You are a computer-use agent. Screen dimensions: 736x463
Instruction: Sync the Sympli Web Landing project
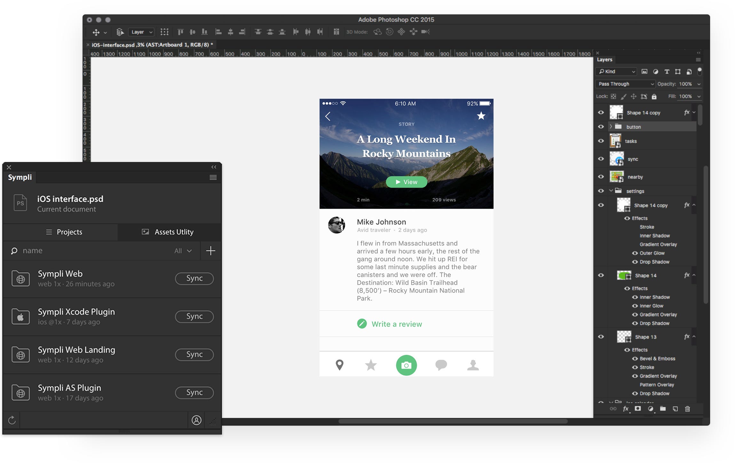click(x=194, y=354)
